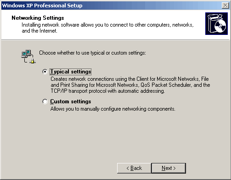Click the yellow network connector in icon
The width and height of the screenshot is (231, 180).
click(x=33, y=62)
